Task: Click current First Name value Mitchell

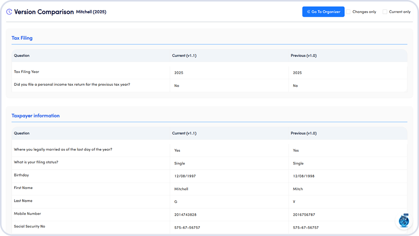Action: click(181, 189)
